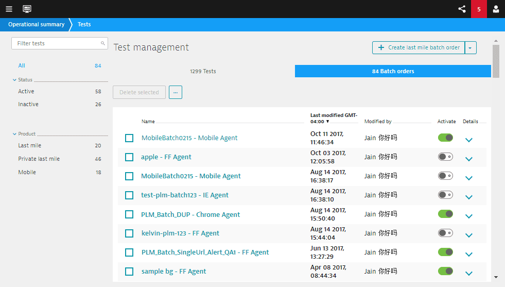Check the PLM_Batch_DUP checkbox
Image resolution: width=505 pixels, height=287 pixels.
point(129,214)
